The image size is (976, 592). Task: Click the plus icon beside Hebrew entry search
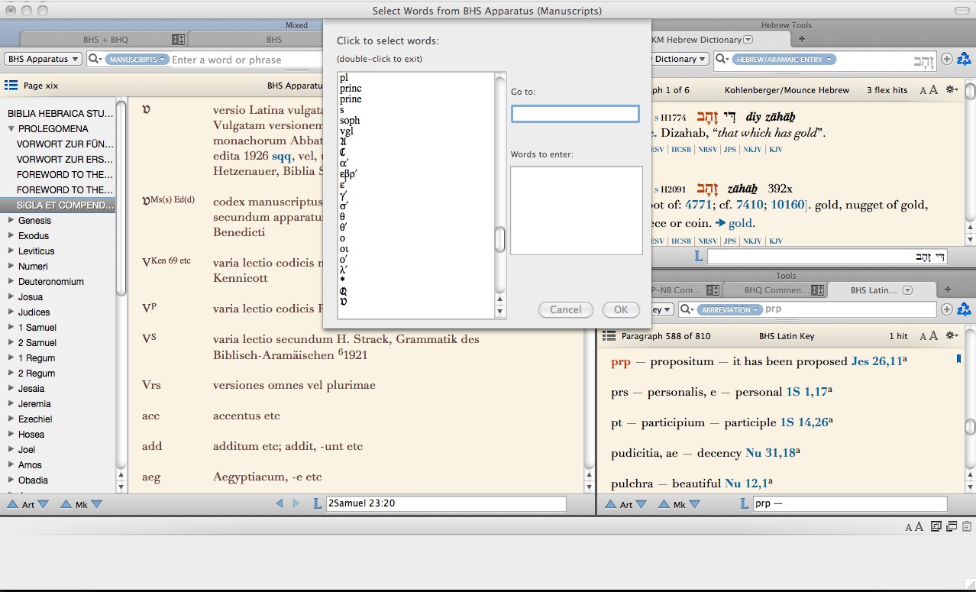click(x=947, y=59)
